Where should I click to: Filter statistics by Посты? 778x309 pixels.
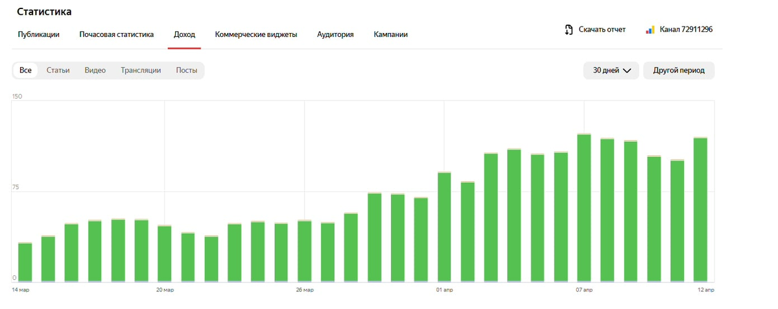187,70
